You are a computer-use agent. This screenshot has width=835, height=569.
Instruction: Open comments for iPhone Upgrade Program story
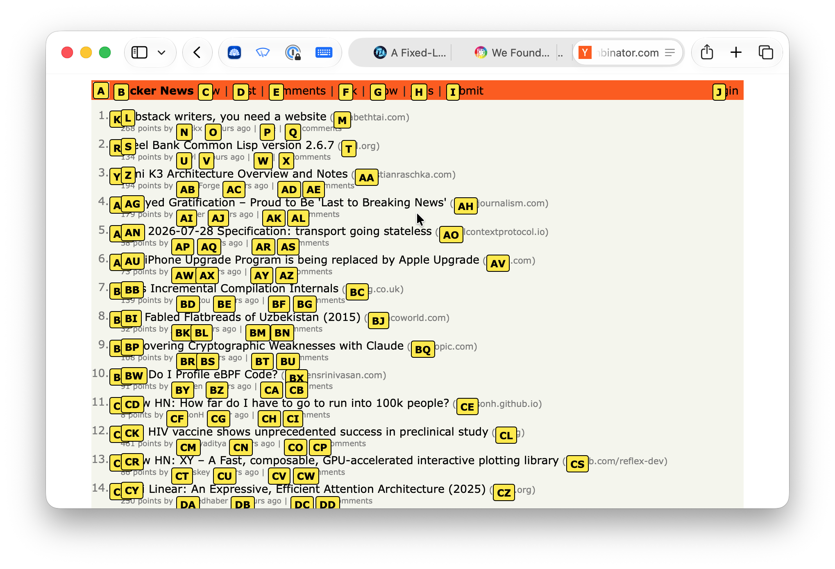(304, 272)
